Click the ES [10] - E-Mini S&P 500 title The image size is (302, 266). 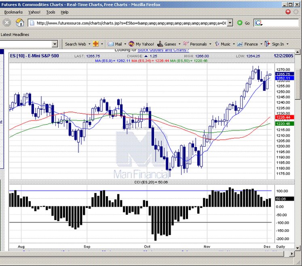click(34, 56)
